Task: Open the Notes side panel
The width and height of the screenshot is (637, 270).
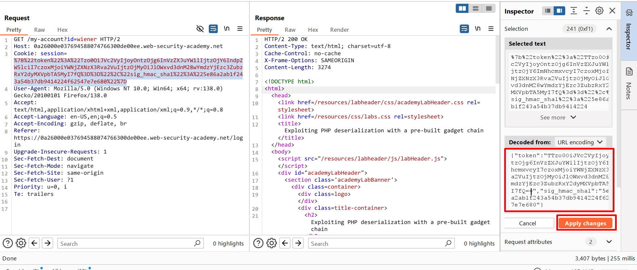Action: click(x=629, y=84)
